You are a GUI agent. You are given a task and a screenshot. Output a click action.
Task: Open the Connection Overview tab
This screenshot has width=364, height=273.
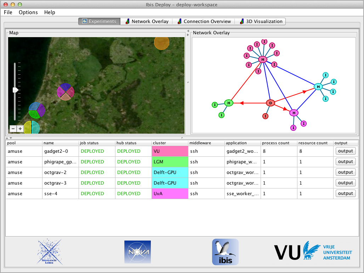coord(204,21)
